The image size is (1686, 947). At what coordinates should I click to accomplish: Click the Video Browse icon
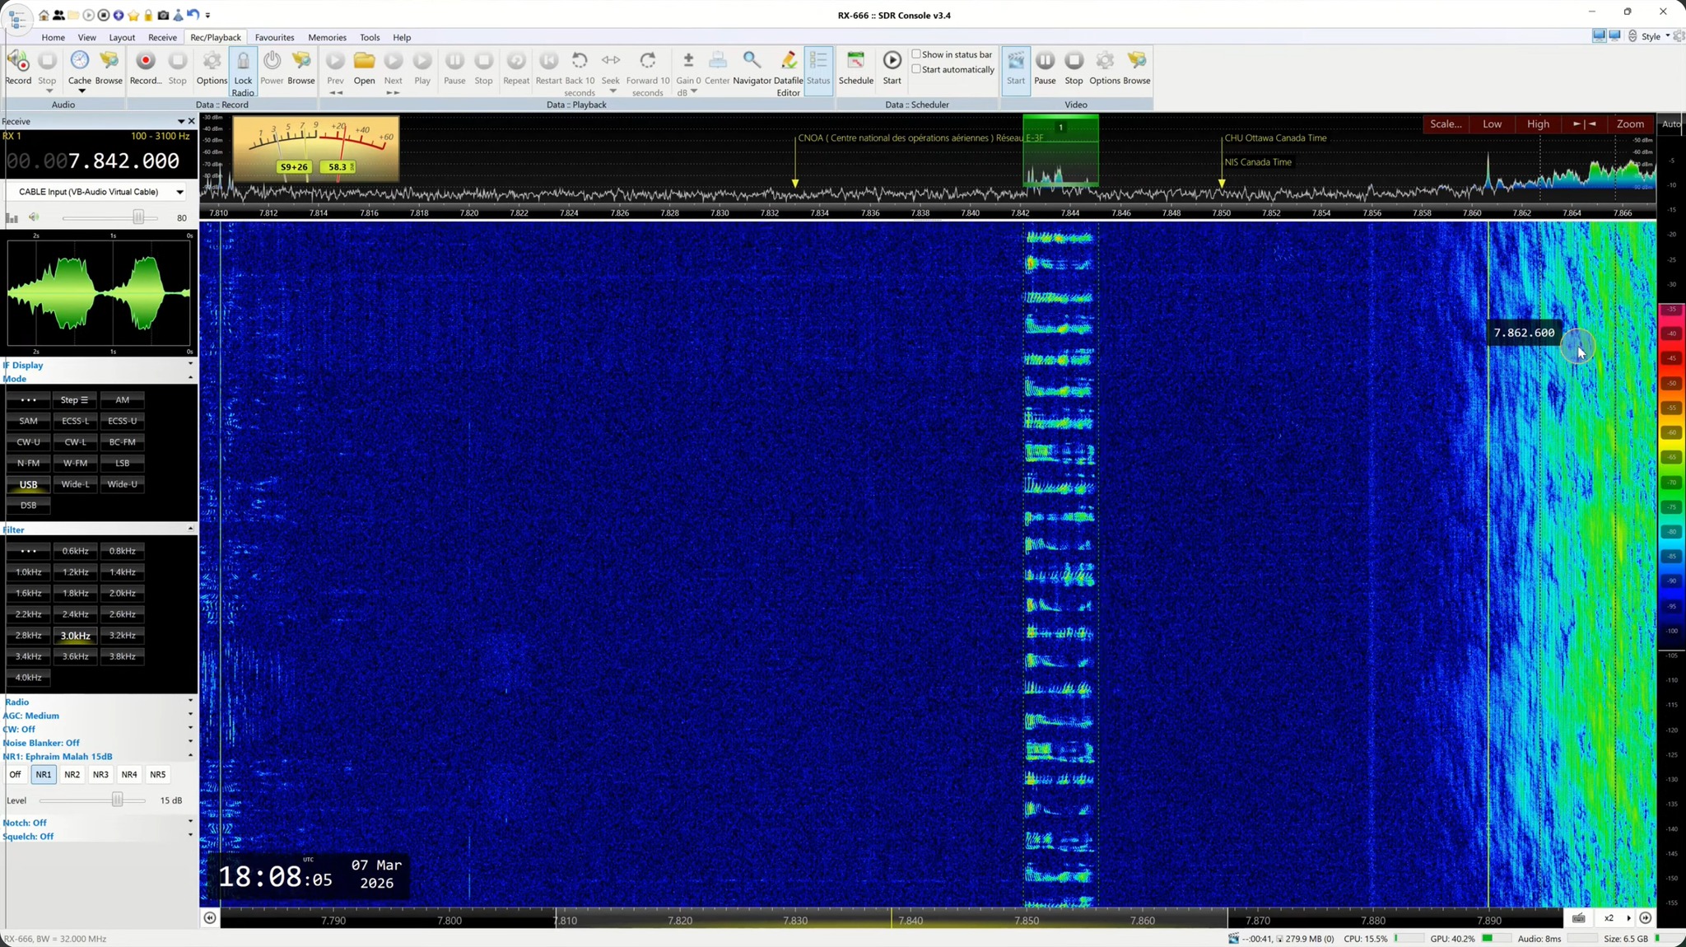pyautogui.click(x=1137, y=61)
